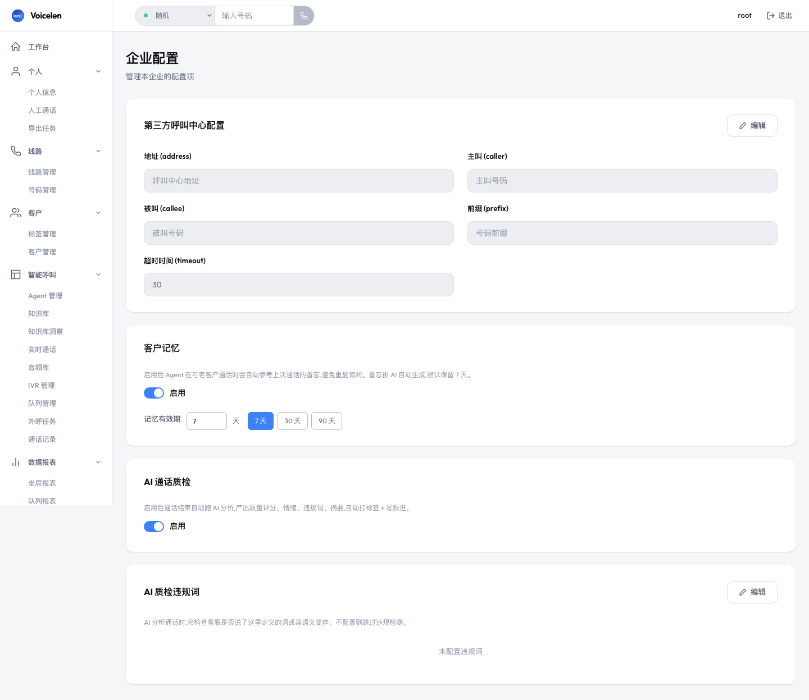This screenshot has width=809, height=700.
Task: Go to 实时通话
Action: point(42,349)
